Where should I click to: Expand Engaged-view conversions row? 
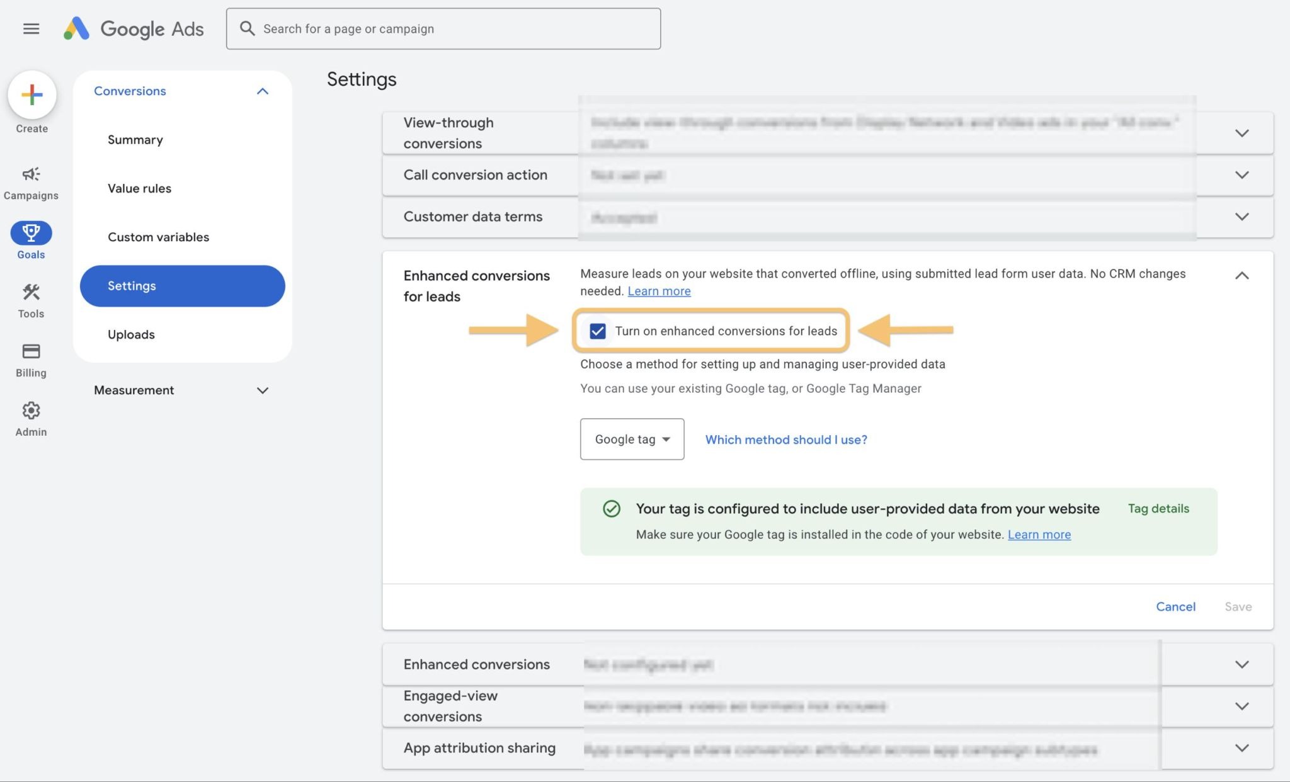[x=1241, y=706]
